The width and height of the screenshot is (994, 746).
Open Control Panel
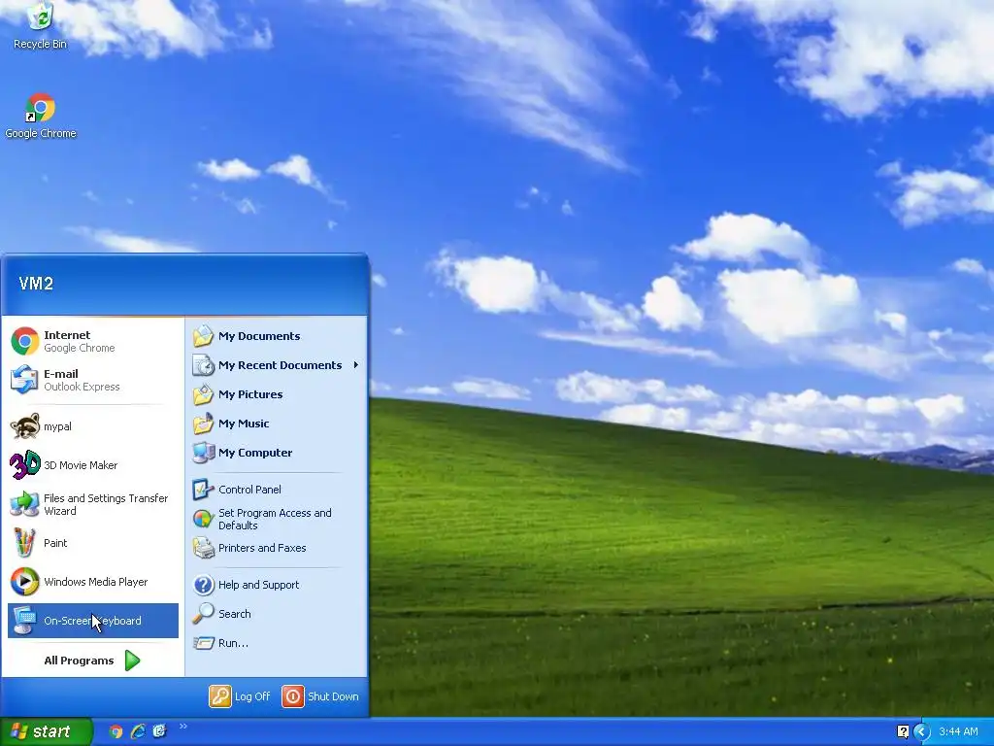tap(277, 490)
